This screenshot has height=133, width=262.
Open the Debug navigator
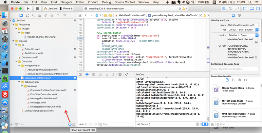click(x=52, y=15)
